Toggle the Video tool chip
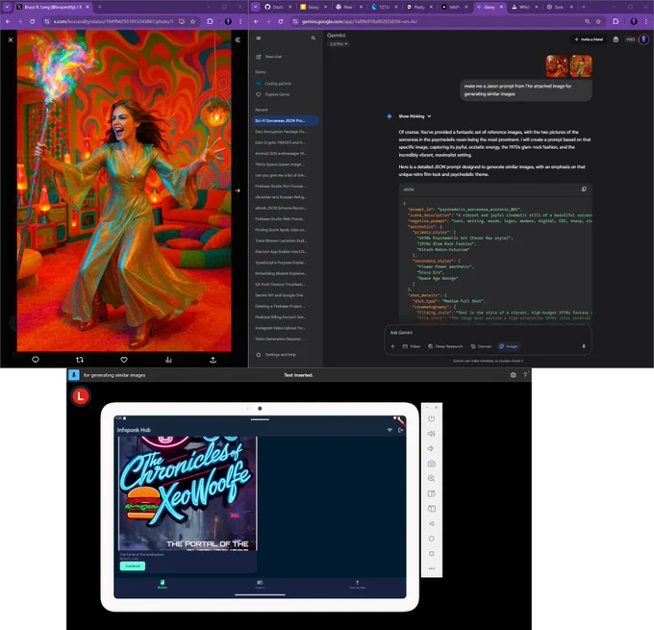The image size is (654, 630). [412, 346]
